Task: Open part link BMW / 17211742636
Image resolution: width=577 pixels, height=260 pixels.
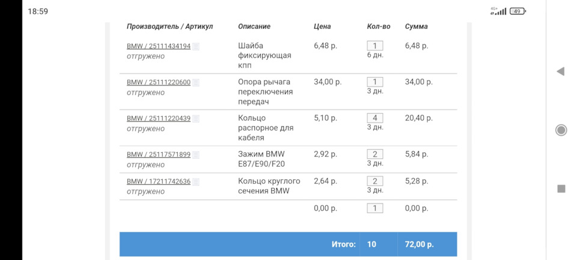Action: 159,182
